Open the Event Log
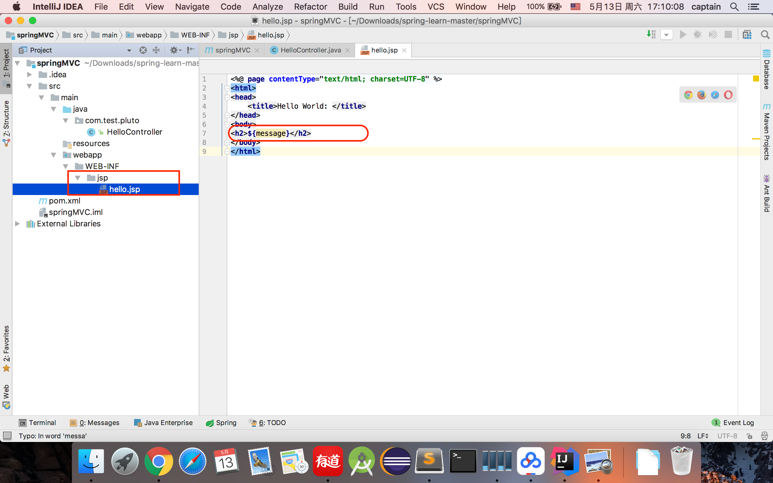The image size is (773, 483). click(x=733, y=423)
